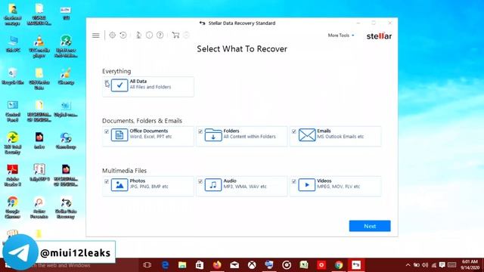This screenshot has height=272, width=484.
Task: Expand the More Tools dropdown
Action: click(341, 36)
